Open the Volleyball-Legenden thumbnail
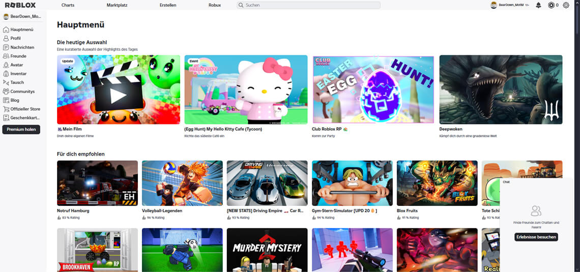The width and height of the screenshot is (580, 272). click(x=182, y=183)
